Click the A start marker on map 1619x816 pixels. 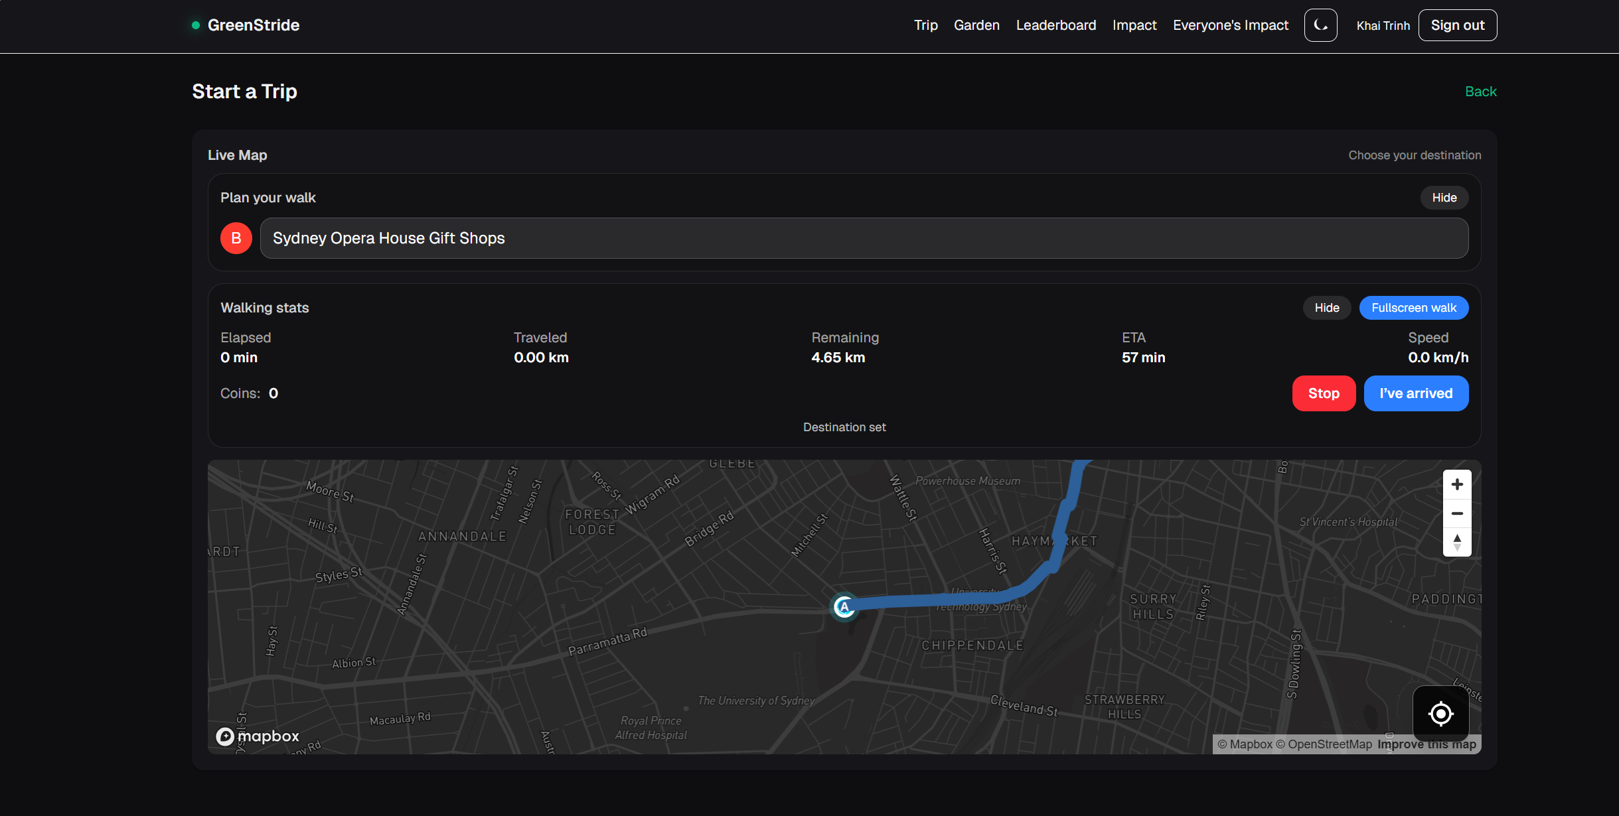[x=844, y=606]
